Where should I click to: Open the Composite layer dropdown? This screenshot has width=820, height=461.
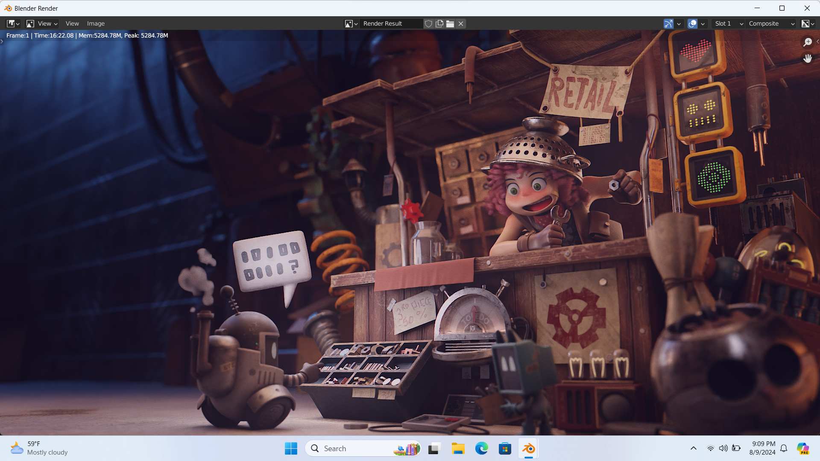(771, 23)
